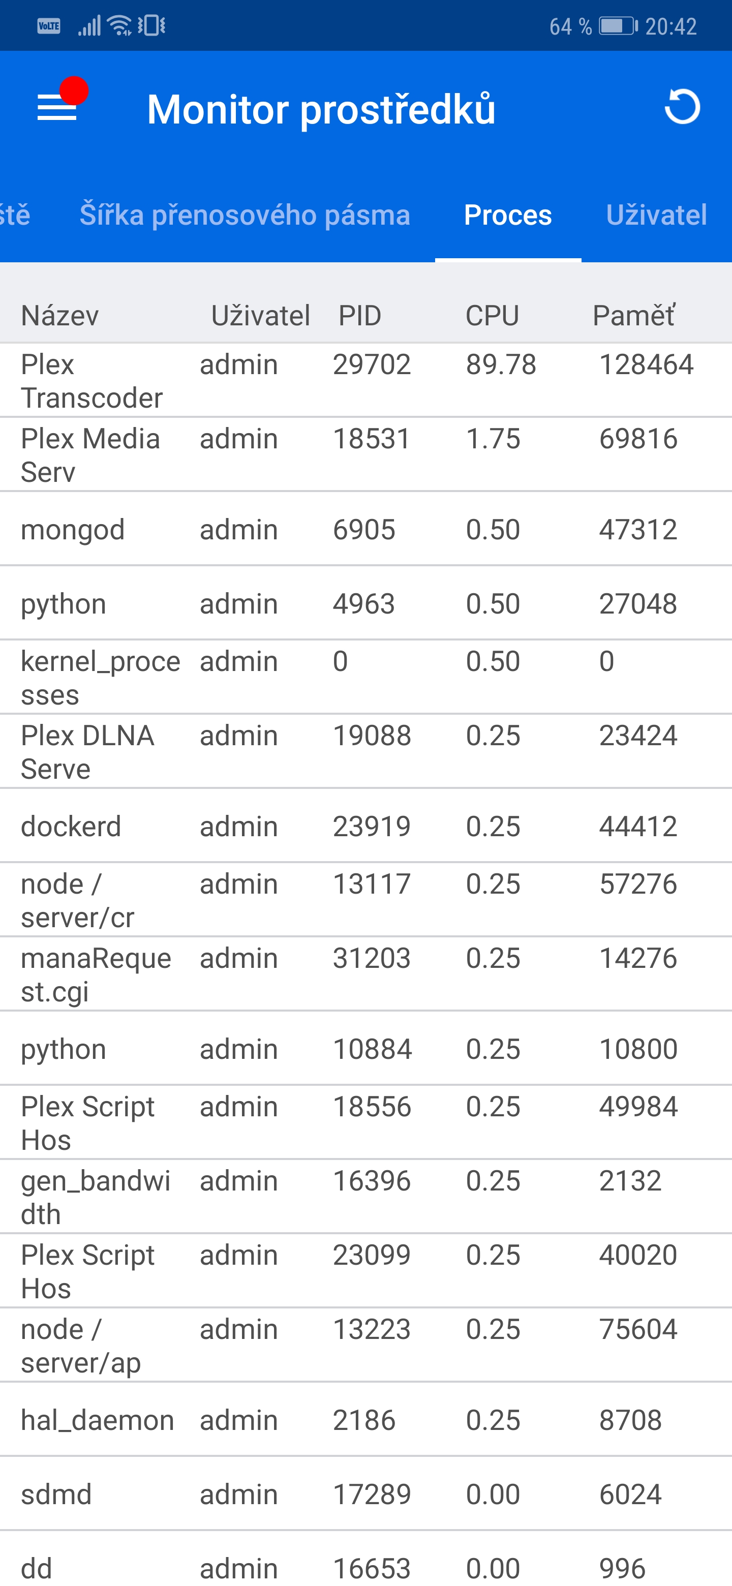Tap the kernel_processes row

pyautogui.click(x=365, y=677)
